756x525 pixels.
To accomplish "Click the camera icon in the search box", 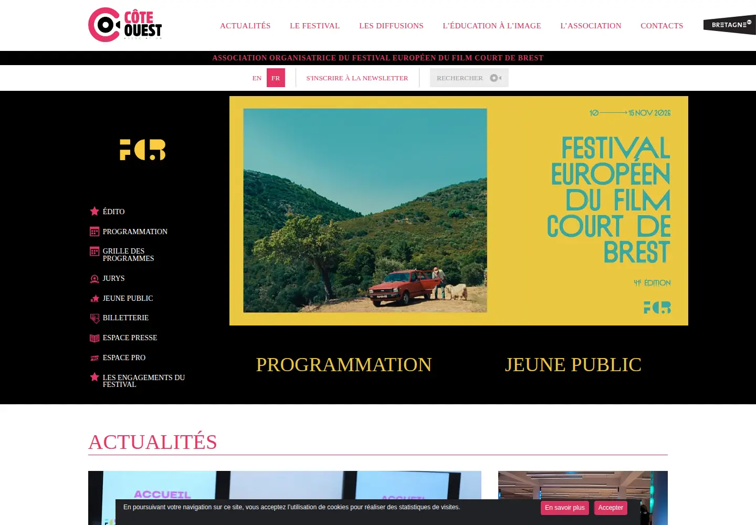I will pyautogui.click(x=496, y=78).
